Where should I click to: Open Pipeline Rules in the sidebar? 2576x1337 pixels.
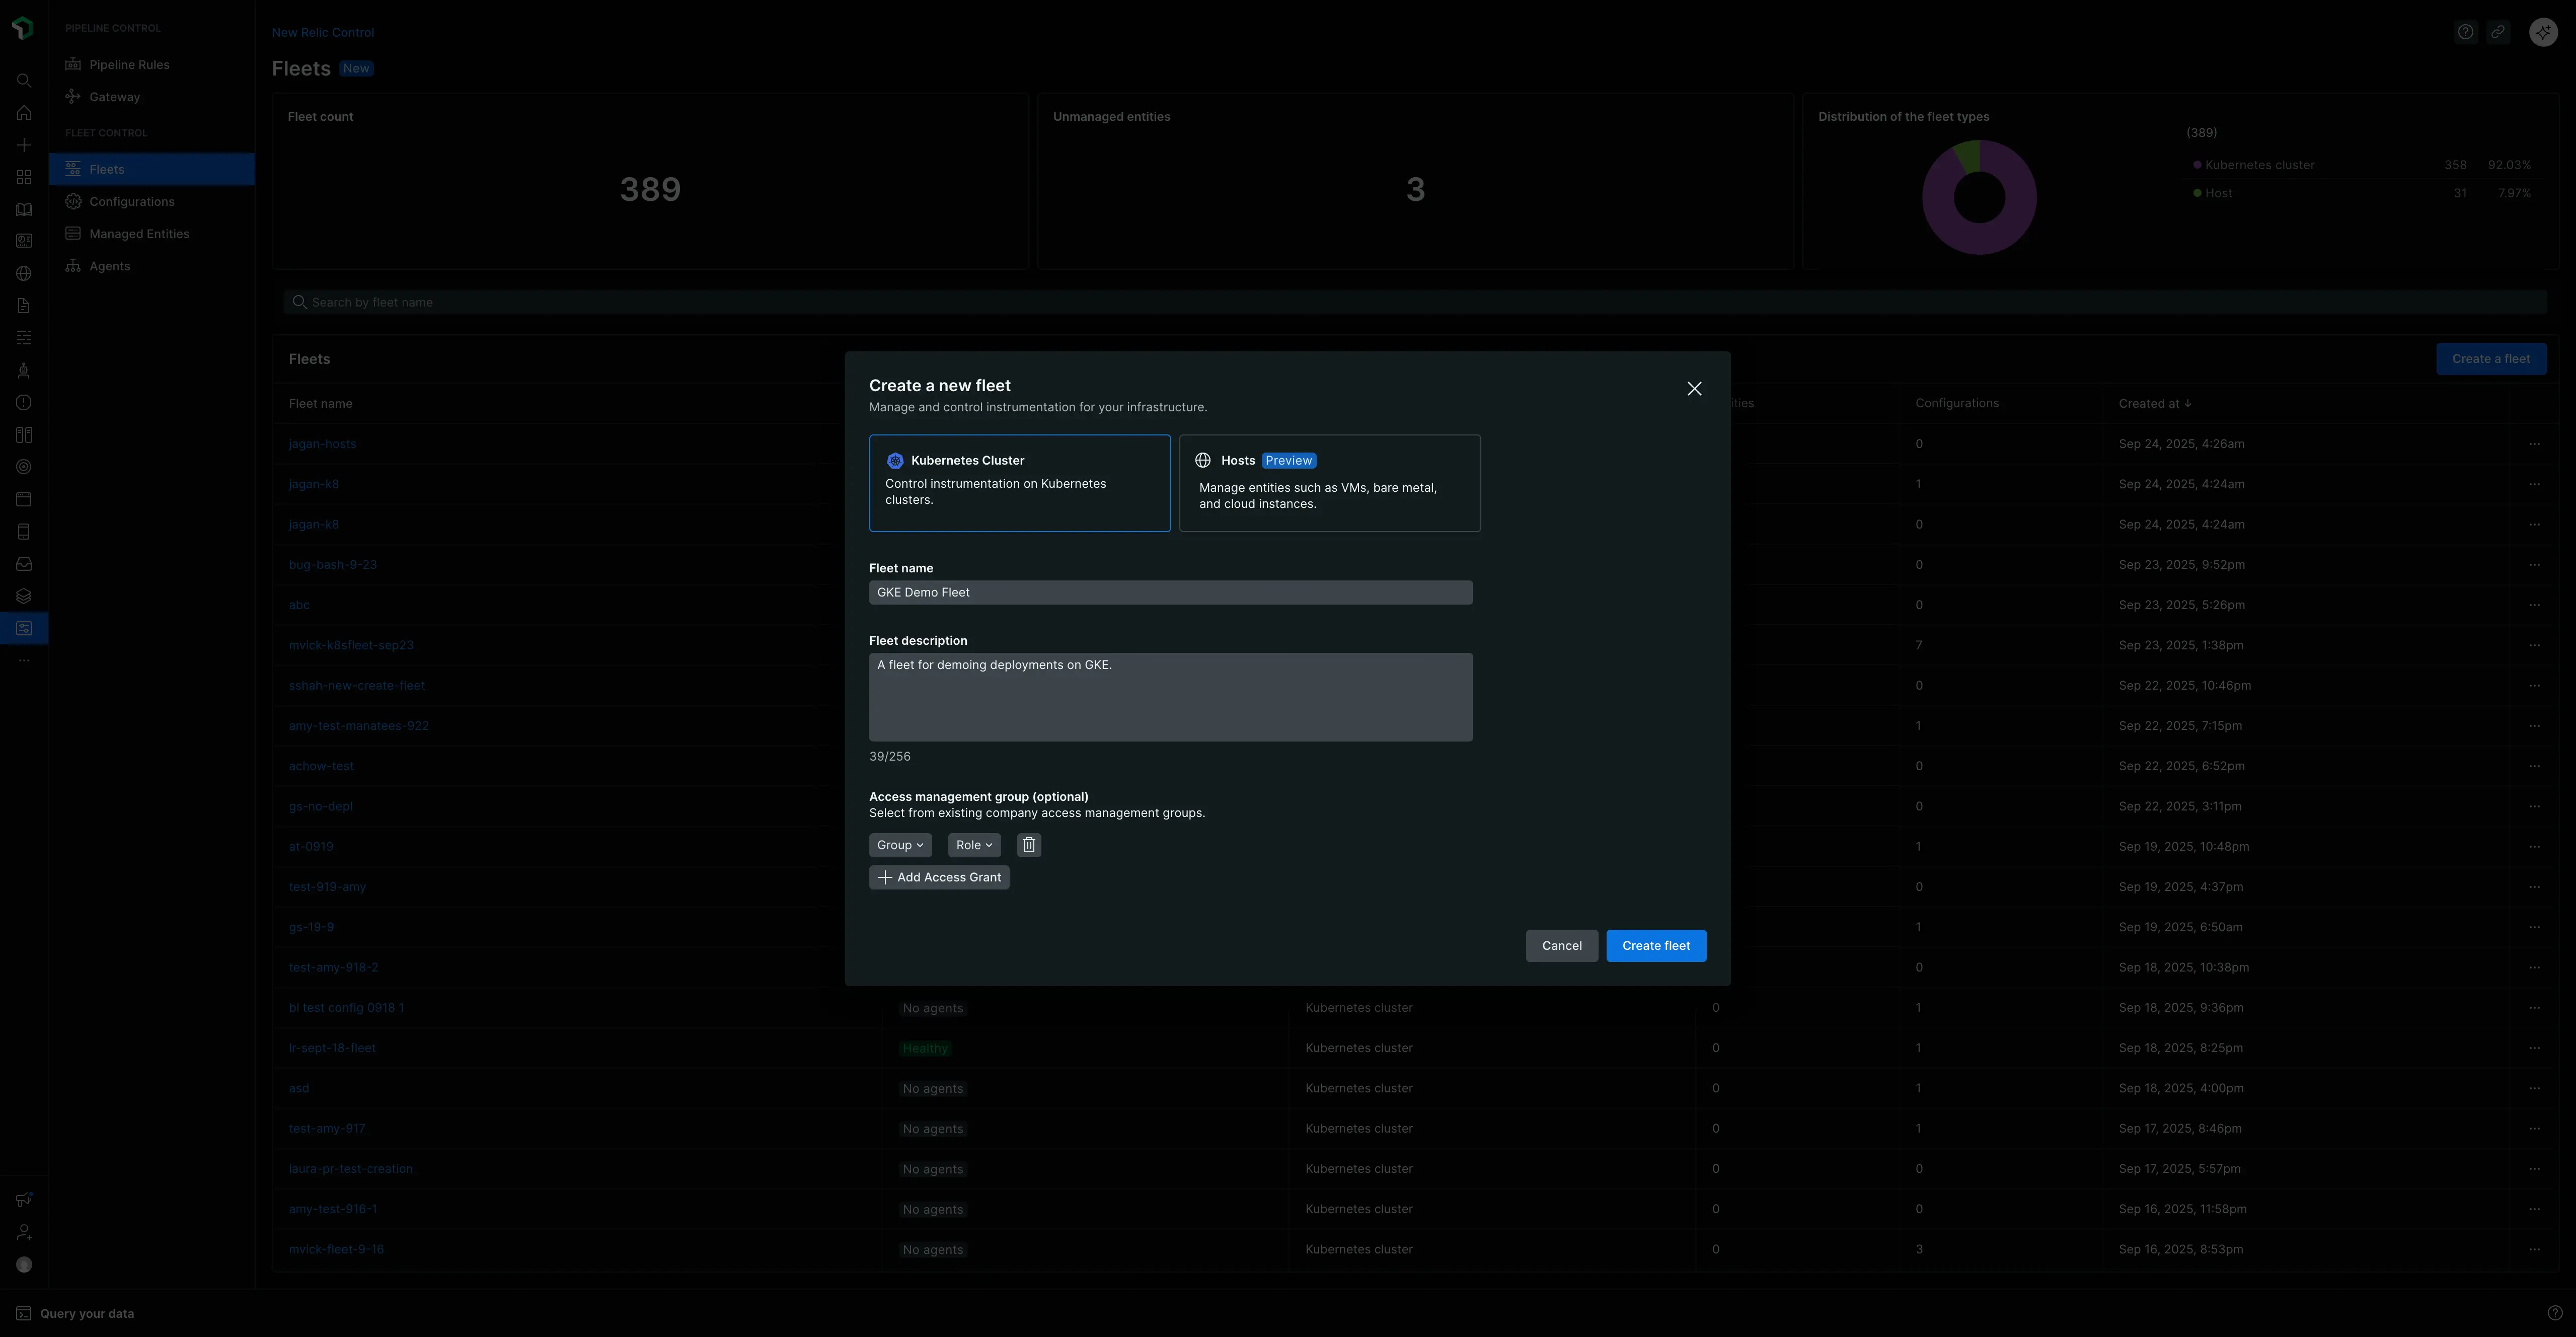129,64
